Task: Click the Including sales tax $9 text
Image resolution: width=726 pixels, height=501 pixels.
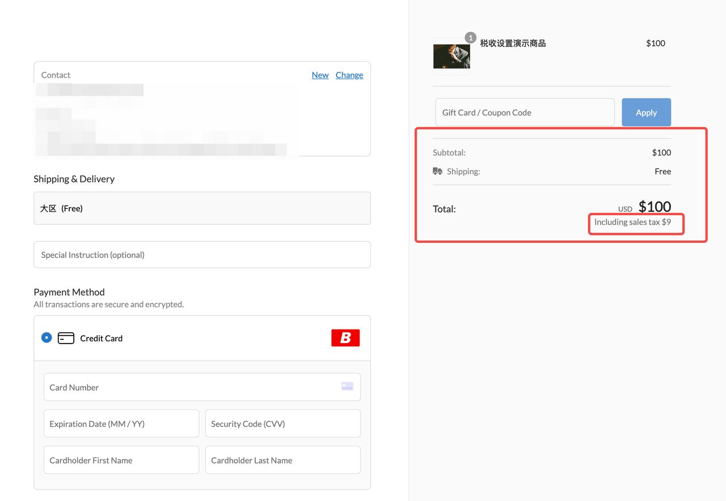Action: pyautogui.click(x=632, y=222)
